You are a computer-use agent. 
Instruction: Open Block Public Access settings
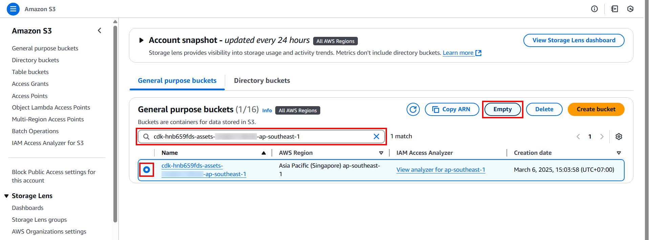[54, 176]
